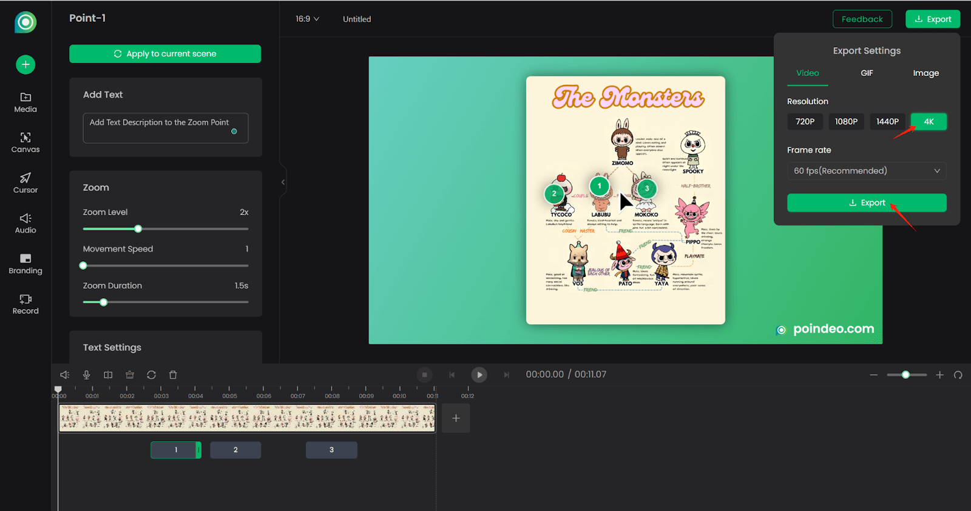The image size is (971, 511).
Task: Click the split clip icon
Action: tap(108, 375)
